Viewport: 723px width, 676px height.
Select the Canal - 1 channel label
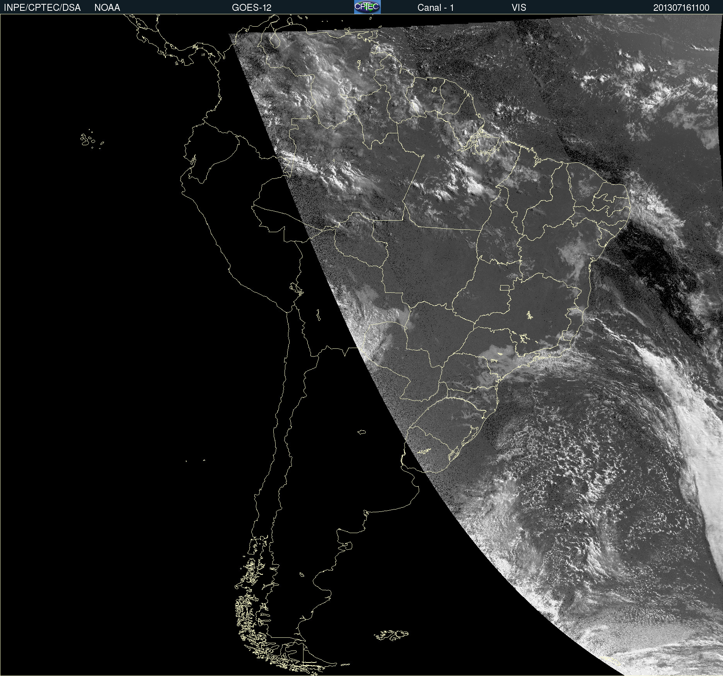point(436,8)
